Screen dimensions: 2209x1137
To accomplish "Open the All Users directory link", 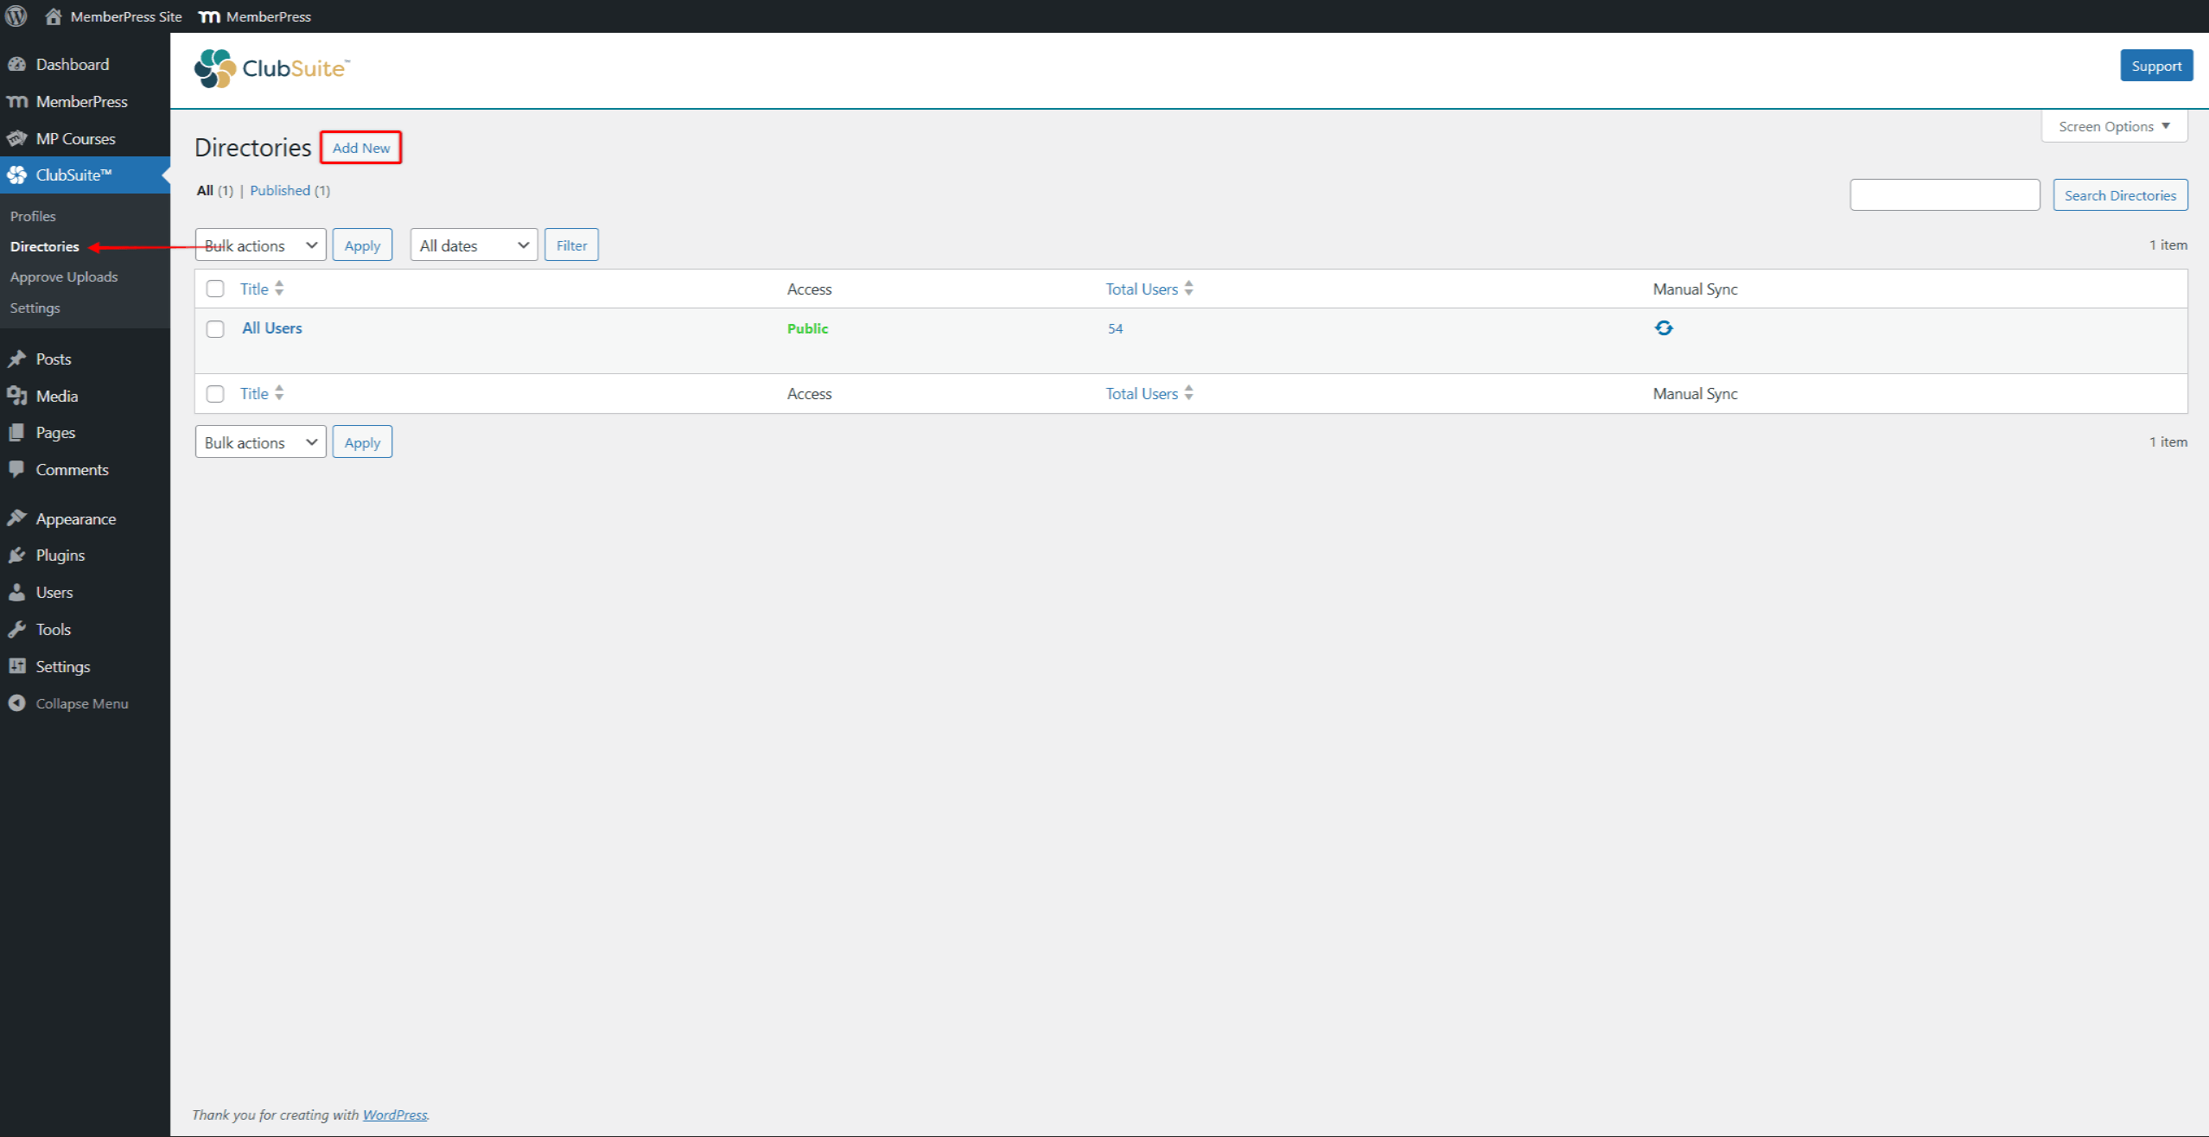I will [x=271, y=327].
